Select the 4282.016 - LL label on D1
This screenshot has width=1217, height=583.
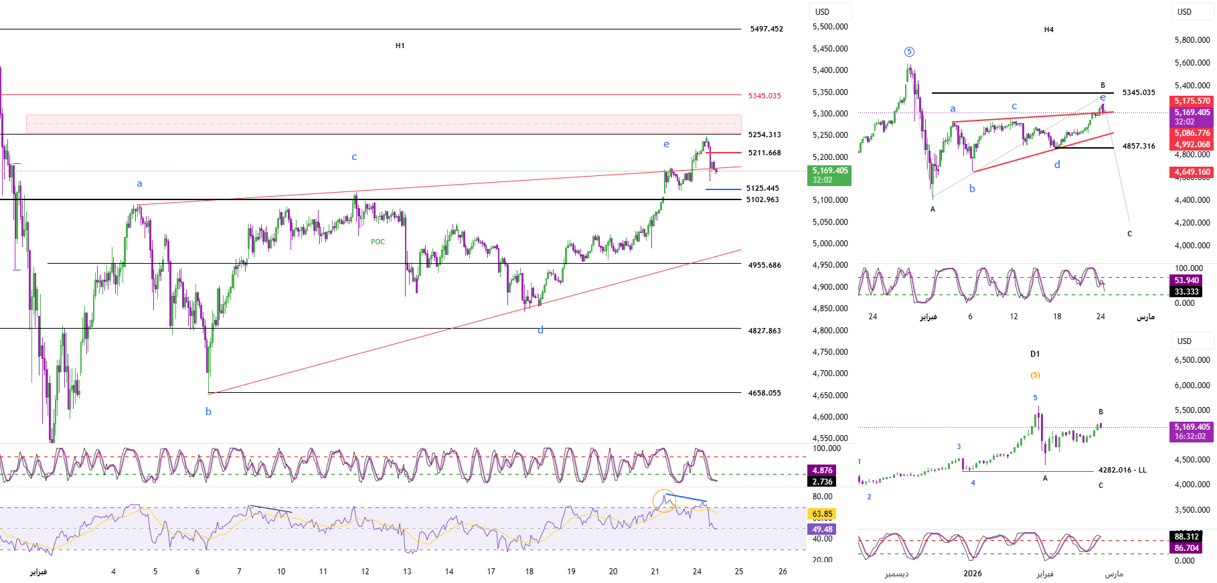(1122, 470)
